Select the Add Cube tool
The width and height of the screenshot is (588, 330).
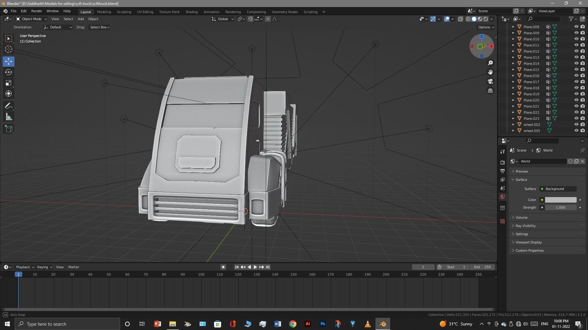tap(9, 129)
